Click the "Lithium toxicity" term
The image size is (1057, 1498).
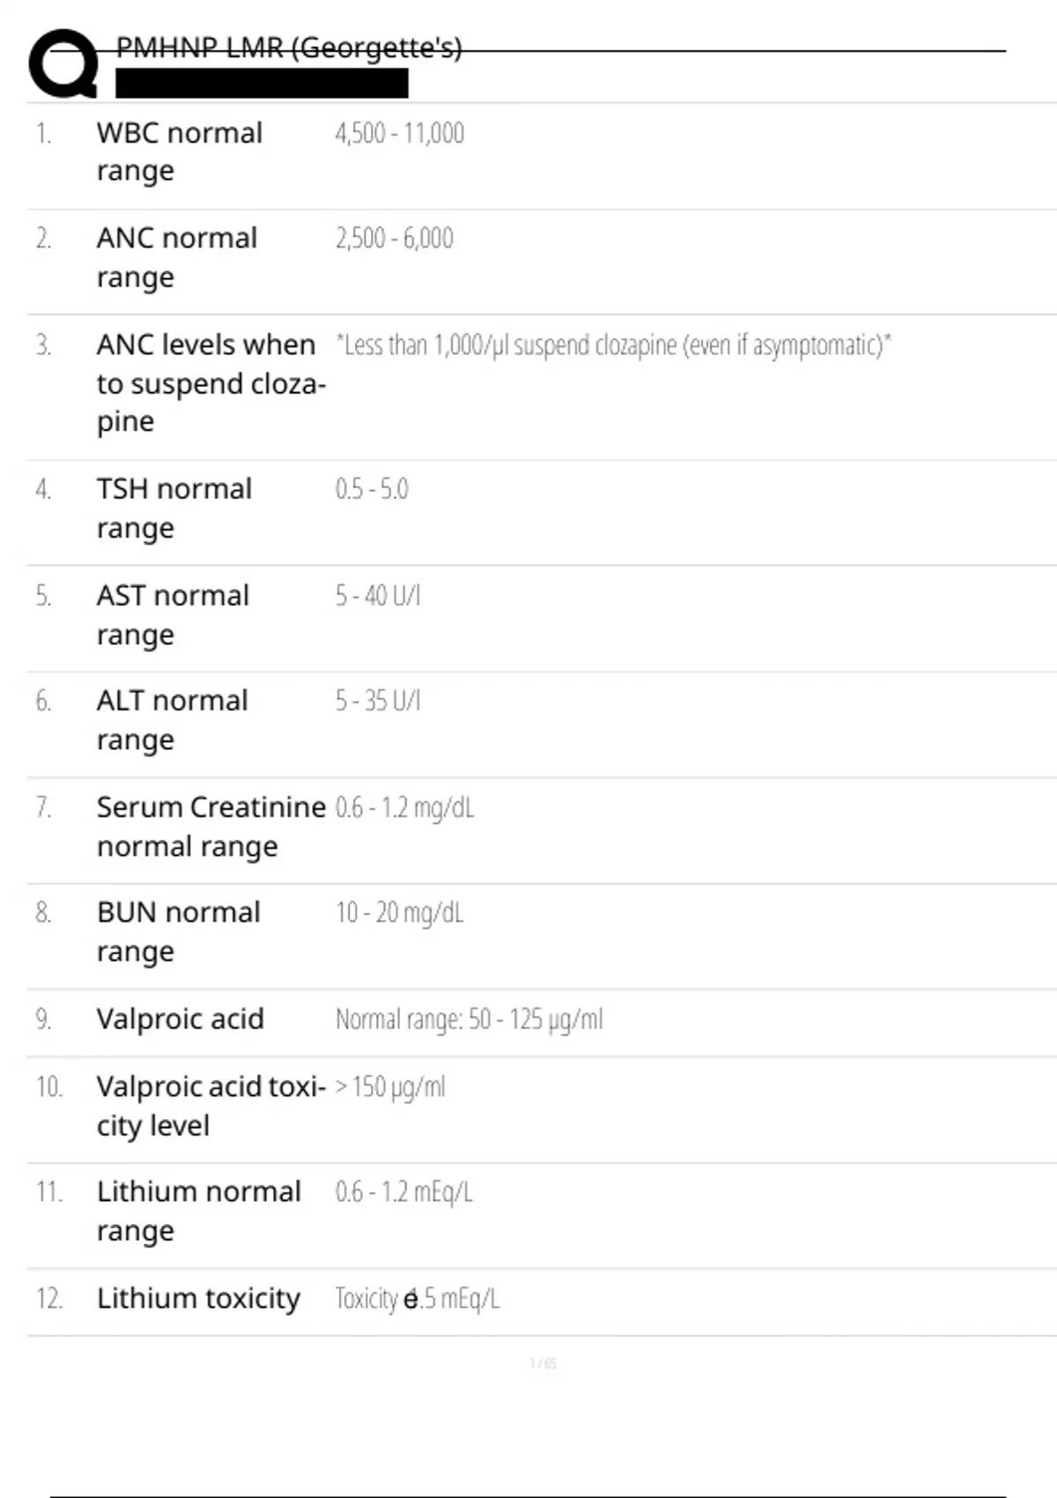click(199, 1298)
